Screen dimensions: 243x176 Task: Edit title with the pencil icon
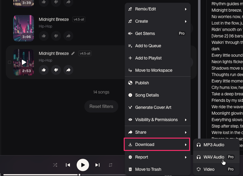(73, 53)
